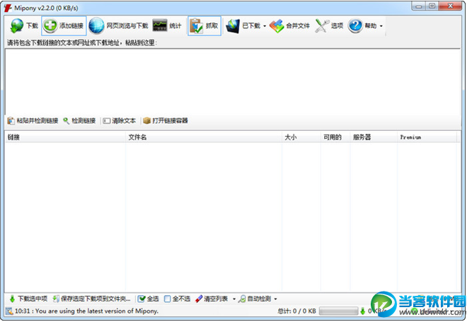Click the 全不选 deselect all option
The height and width of the screenshot is (322, 467).
tap(177, 299)
